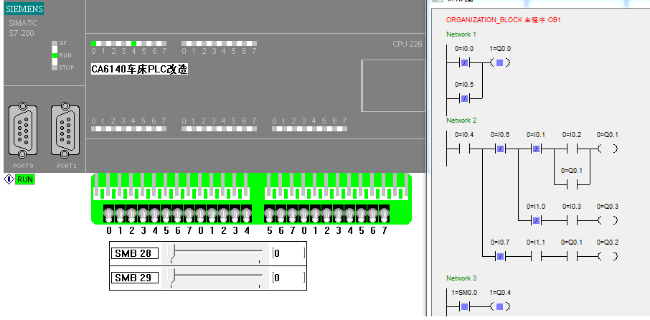The image size is (650, 320).
Task: Click the Q0.1 contact in the I0.7 rung
Action: [572, 256]
